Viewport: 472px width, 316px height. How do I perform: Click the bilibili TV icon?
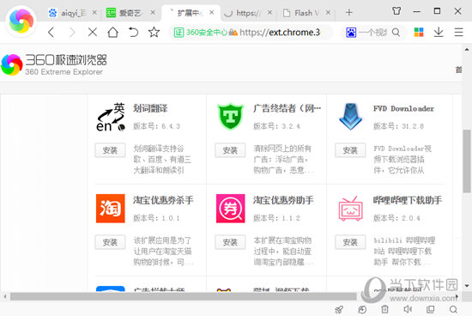pyautogui.click(x=350, y=209)
